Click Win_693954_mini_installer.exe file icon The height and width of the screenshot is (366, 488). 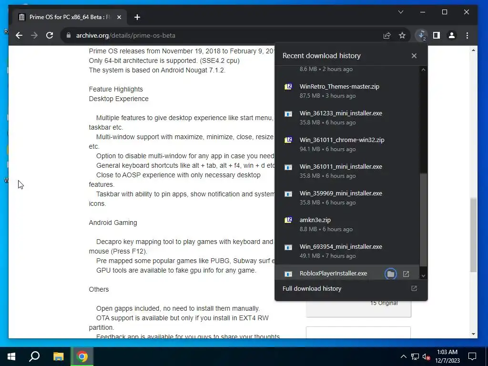tap(288, 247)
